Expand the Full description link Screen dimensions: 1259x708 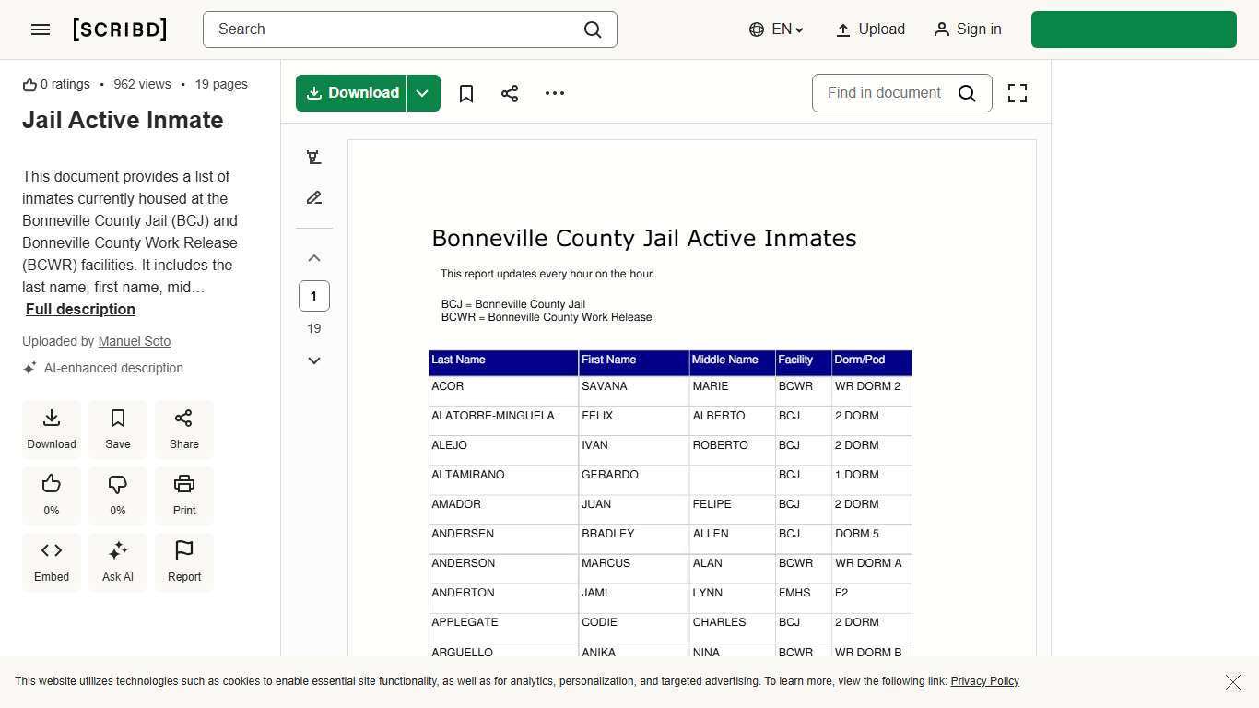click(x=80, y=309)
